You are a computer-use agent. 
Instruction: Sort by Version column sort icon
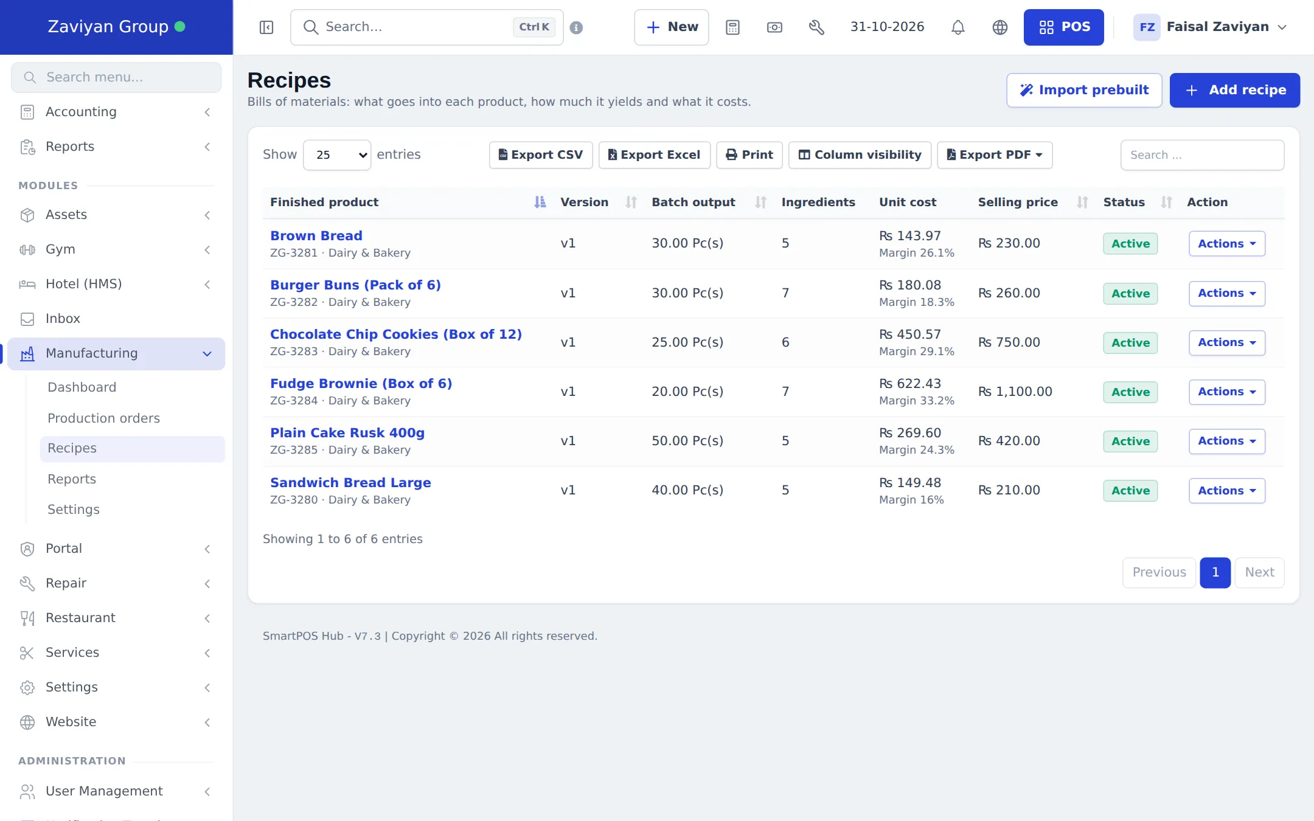pyautogui.click(x=631, y=203)
